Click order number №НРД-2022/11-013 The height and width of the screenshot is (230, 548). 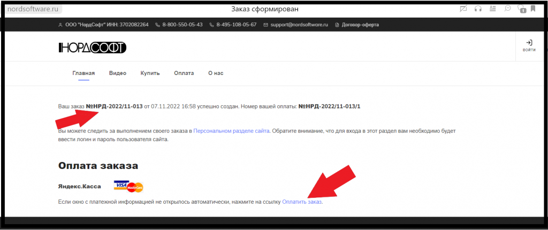coord(115,106)
